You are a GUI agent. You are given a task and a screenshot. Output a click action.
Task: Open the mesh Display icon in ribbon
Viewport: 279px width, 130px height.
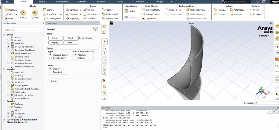coord(6,10)
